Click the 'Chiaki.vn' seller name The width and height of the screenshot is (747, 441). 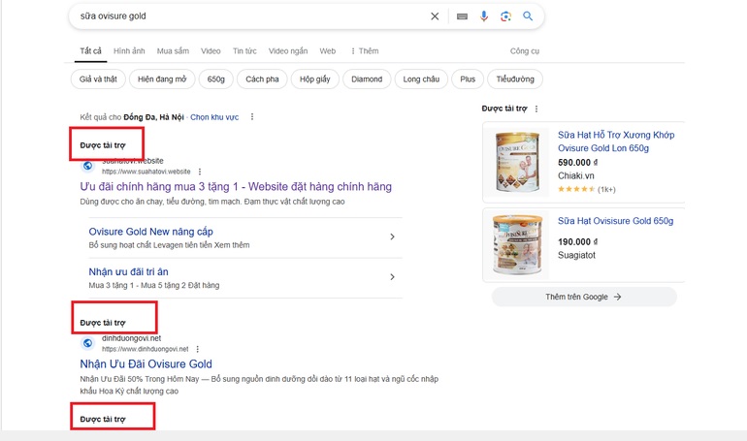pos(576,175)
